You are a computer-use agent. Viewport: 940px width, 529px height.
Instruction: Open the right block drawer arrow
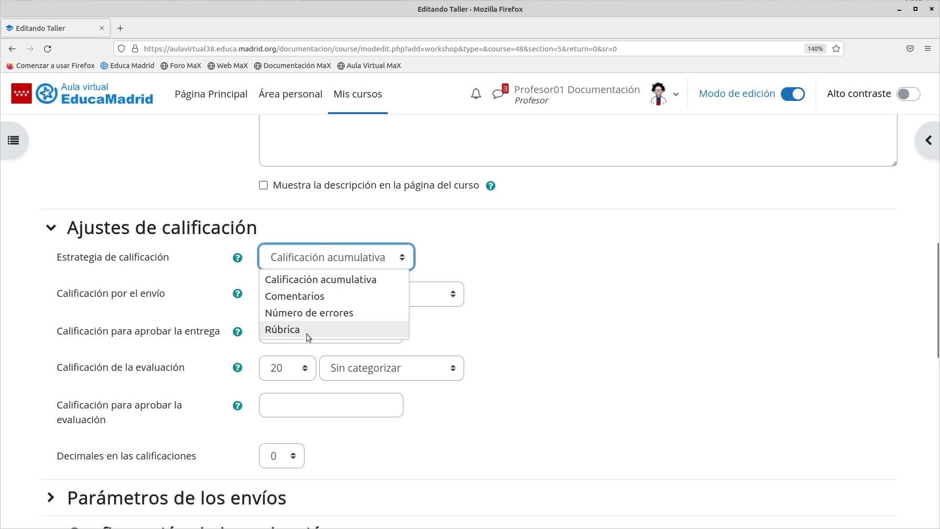928,141
